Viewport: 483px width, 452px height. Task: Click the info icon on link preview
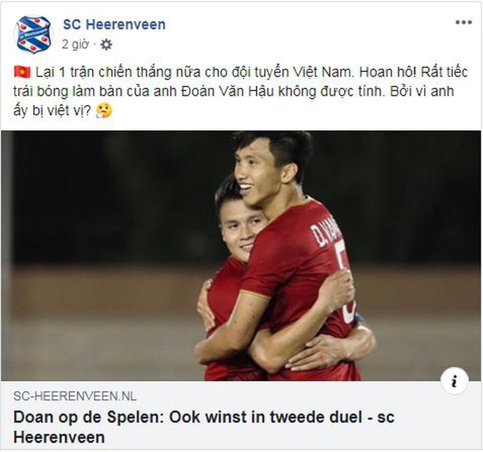pos(455,381)
